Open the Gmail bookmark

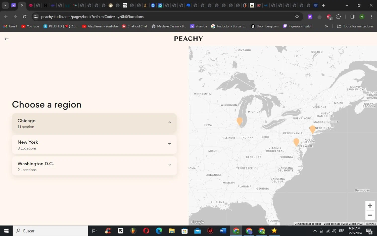coord(10,26)
